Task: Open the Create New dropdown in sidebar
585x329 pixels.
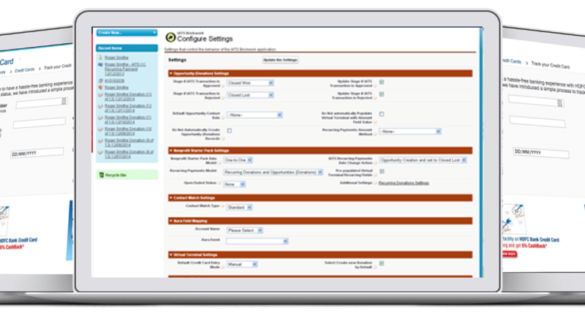Action: 127,33
